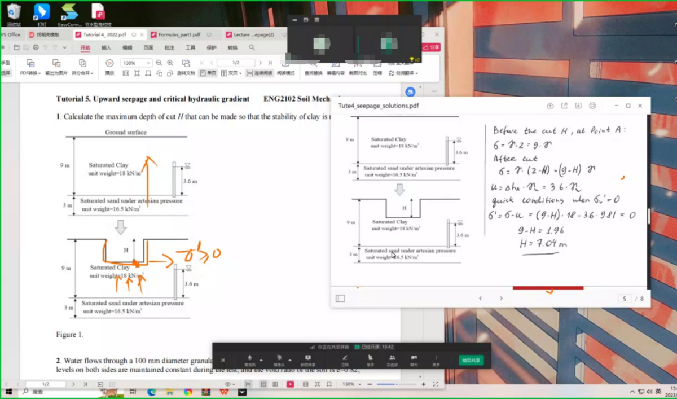Viewport: 677px width, 399px height.
Task: Open the 130% zoom level dropdown in ribbon
Action: click(148, 63)
